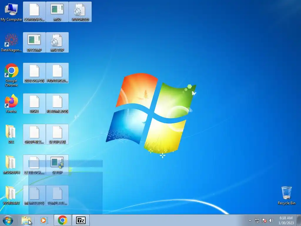This screenshot has width=301, height=226.
Task: Select the DECOMP application icon
Action: pos(34,42)
